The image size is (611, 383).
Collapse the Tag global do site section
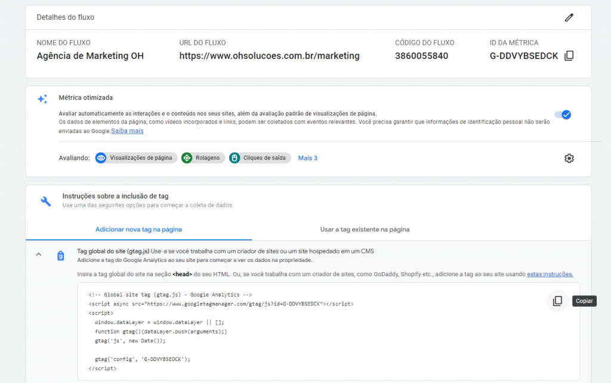[39, 254]
